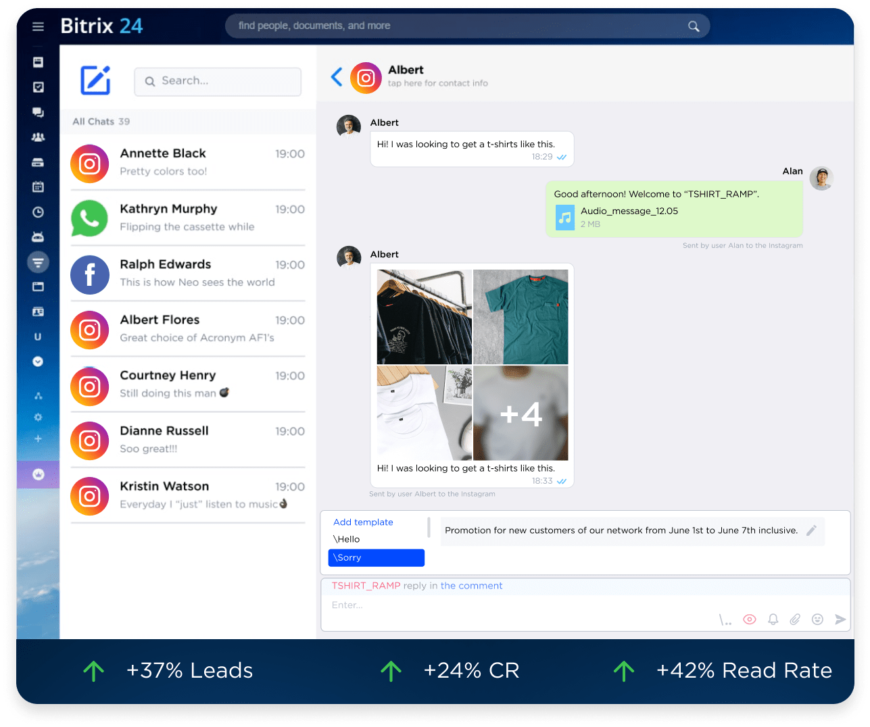
Task: Edit the promotion template with pencil icon
Action: [811, 530]
